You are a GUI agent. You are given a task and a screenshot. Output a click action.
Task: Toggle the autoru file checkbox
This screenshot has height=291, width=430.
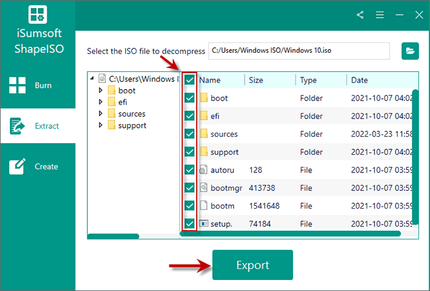pyautogui.click(x=190, y=169)
